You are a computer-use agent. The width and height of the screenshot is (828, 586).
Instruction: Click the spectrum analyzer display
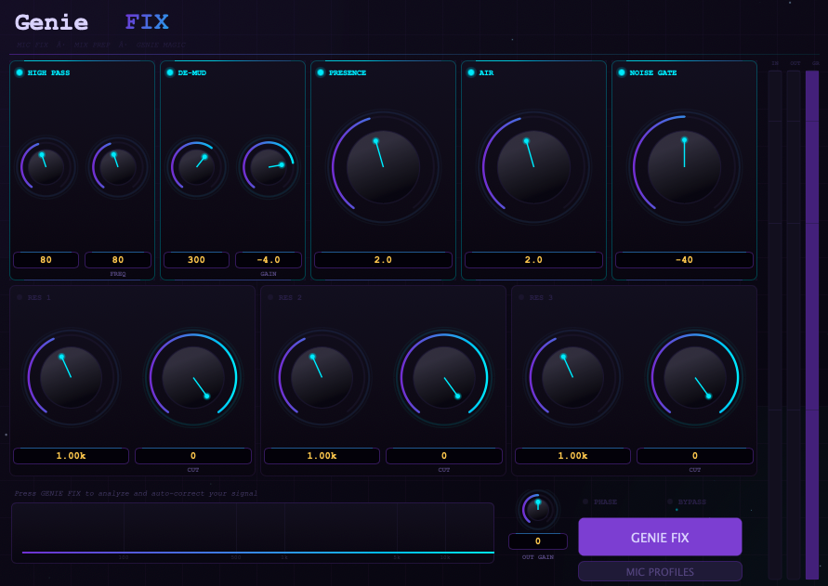253,533
